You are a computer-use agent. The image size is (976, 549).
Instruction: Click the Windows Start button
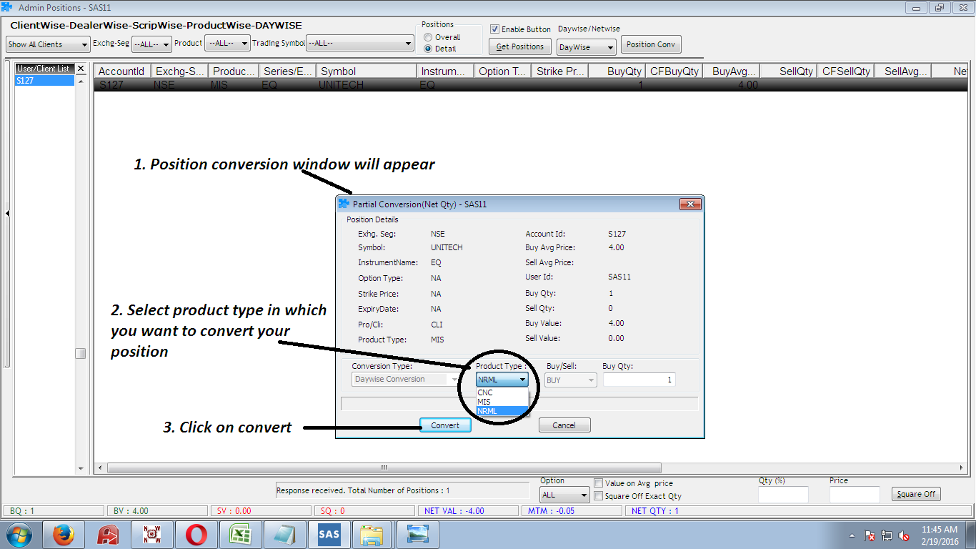(x=19, y=535)
